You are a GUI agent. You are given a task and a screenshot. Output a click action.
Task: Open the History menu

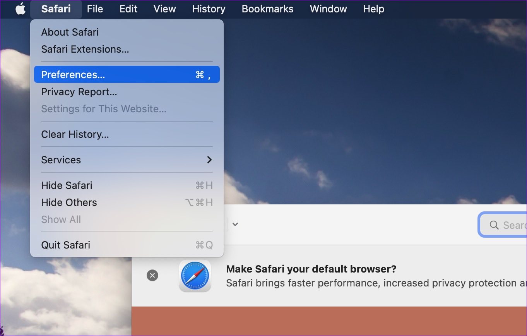point(209,9)
